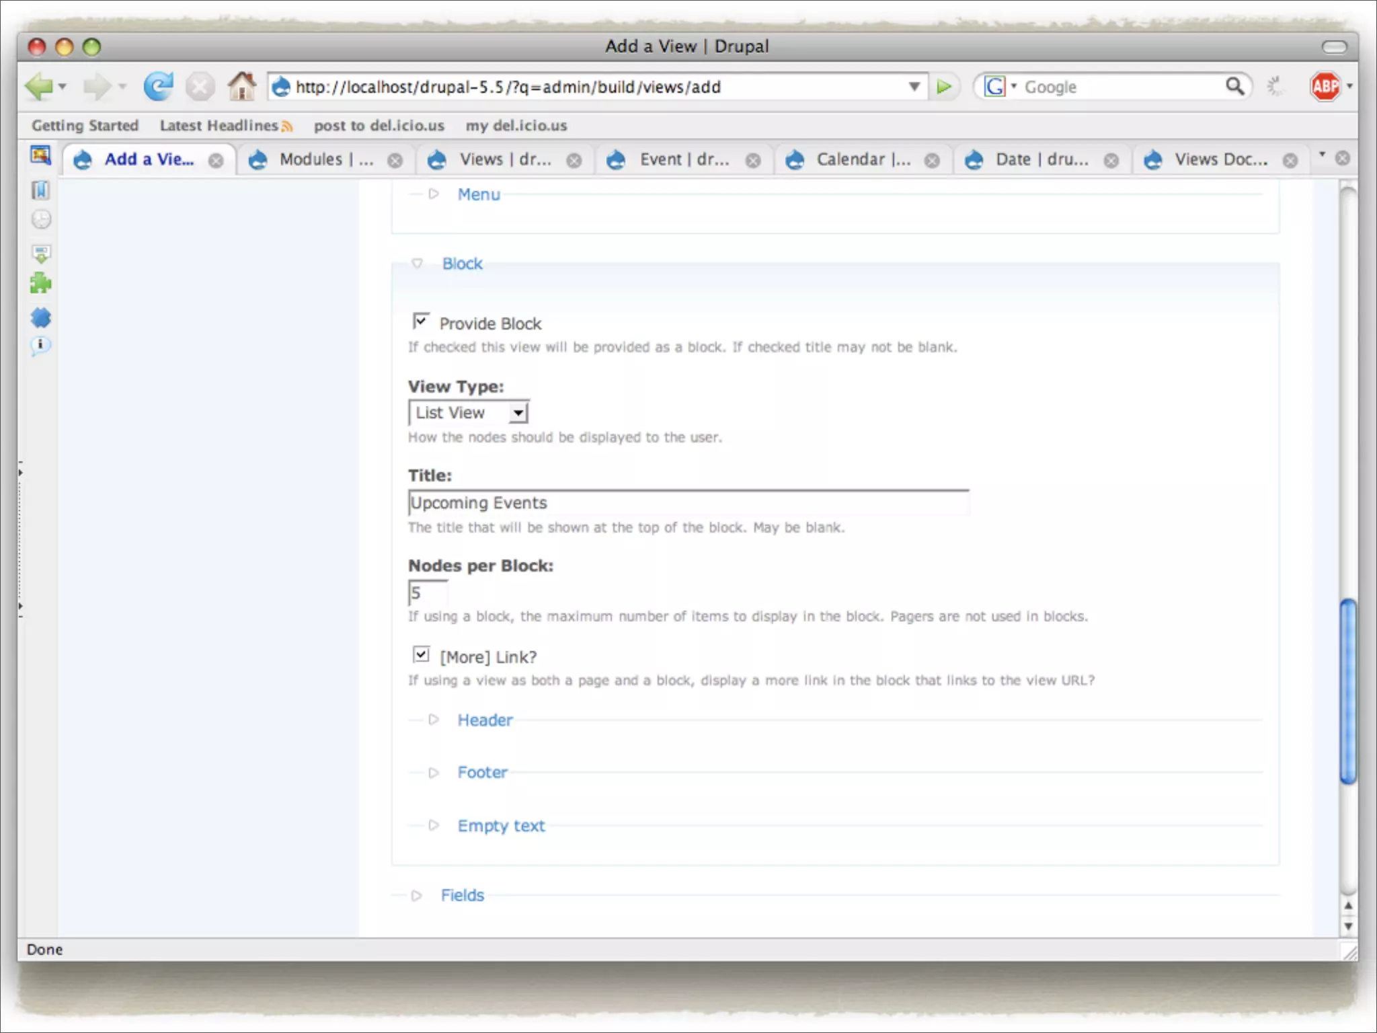
Task: Open the sidebar downloads icon
Action: point(40,253)
